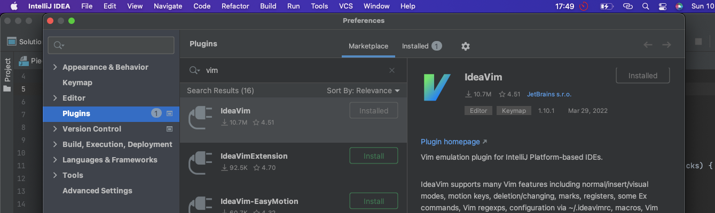Select the IdeaVimExtension result title
Image resolution: width=715 pixels, height=213 pixels.
click(x=254, y=156)
